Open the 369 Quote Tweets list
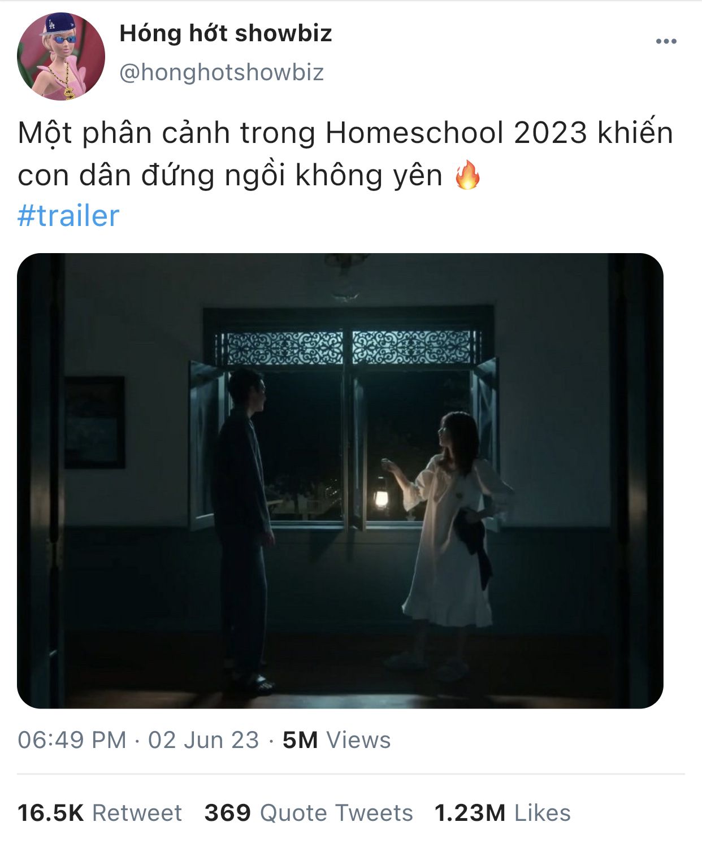This screenshot has width=702, height=848. click(x=309, y=812)
